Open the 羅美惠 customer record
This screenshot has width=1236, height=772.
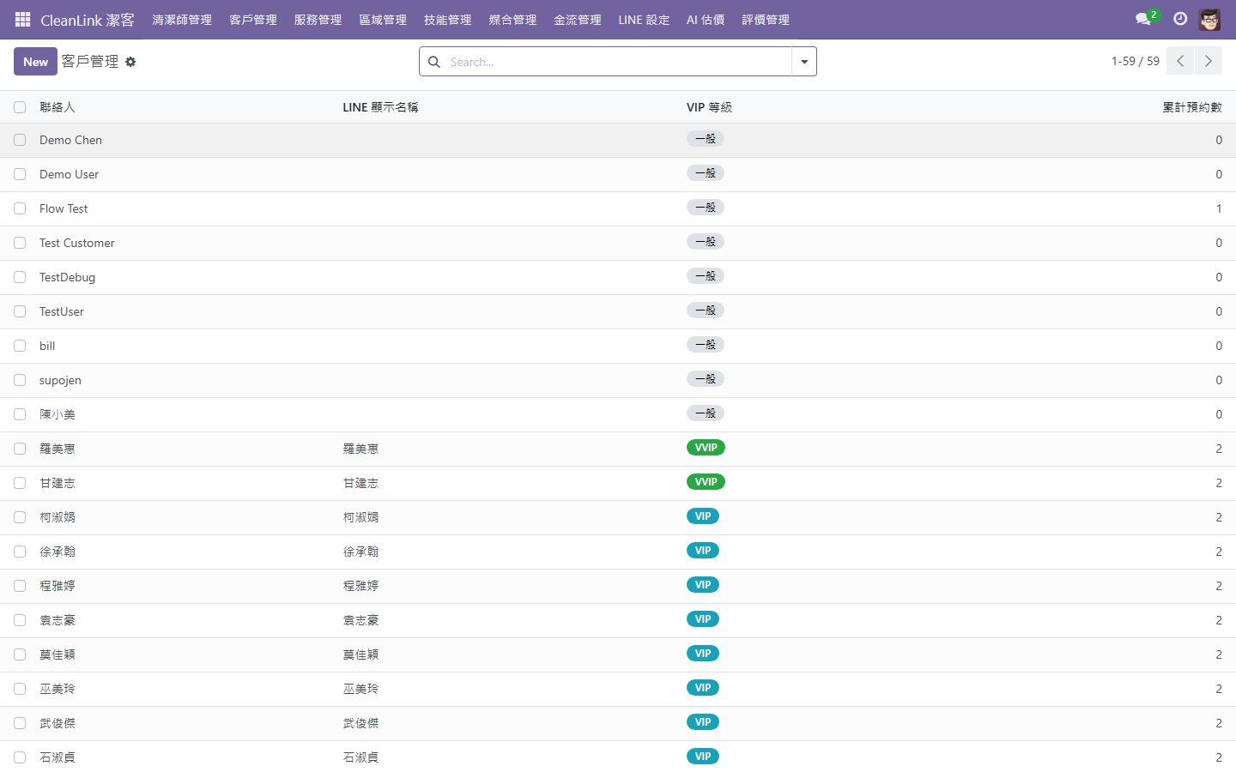click(58, 449)
